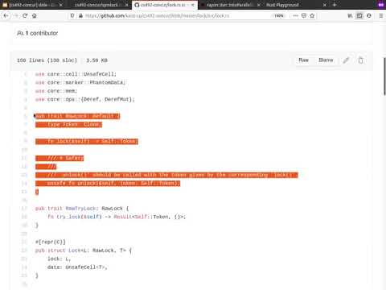The image size is (386, 290).
Task: Open the browser home page
Action: [x=35, y=16]
